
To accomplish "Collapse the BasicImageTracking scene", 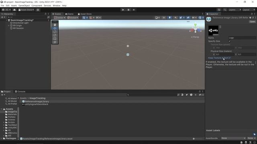I will [6, 20].
